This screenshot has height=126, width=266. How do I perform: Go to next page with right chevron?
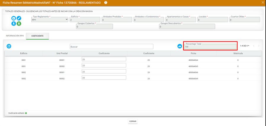pyautogui.click(x=259, y=46)
